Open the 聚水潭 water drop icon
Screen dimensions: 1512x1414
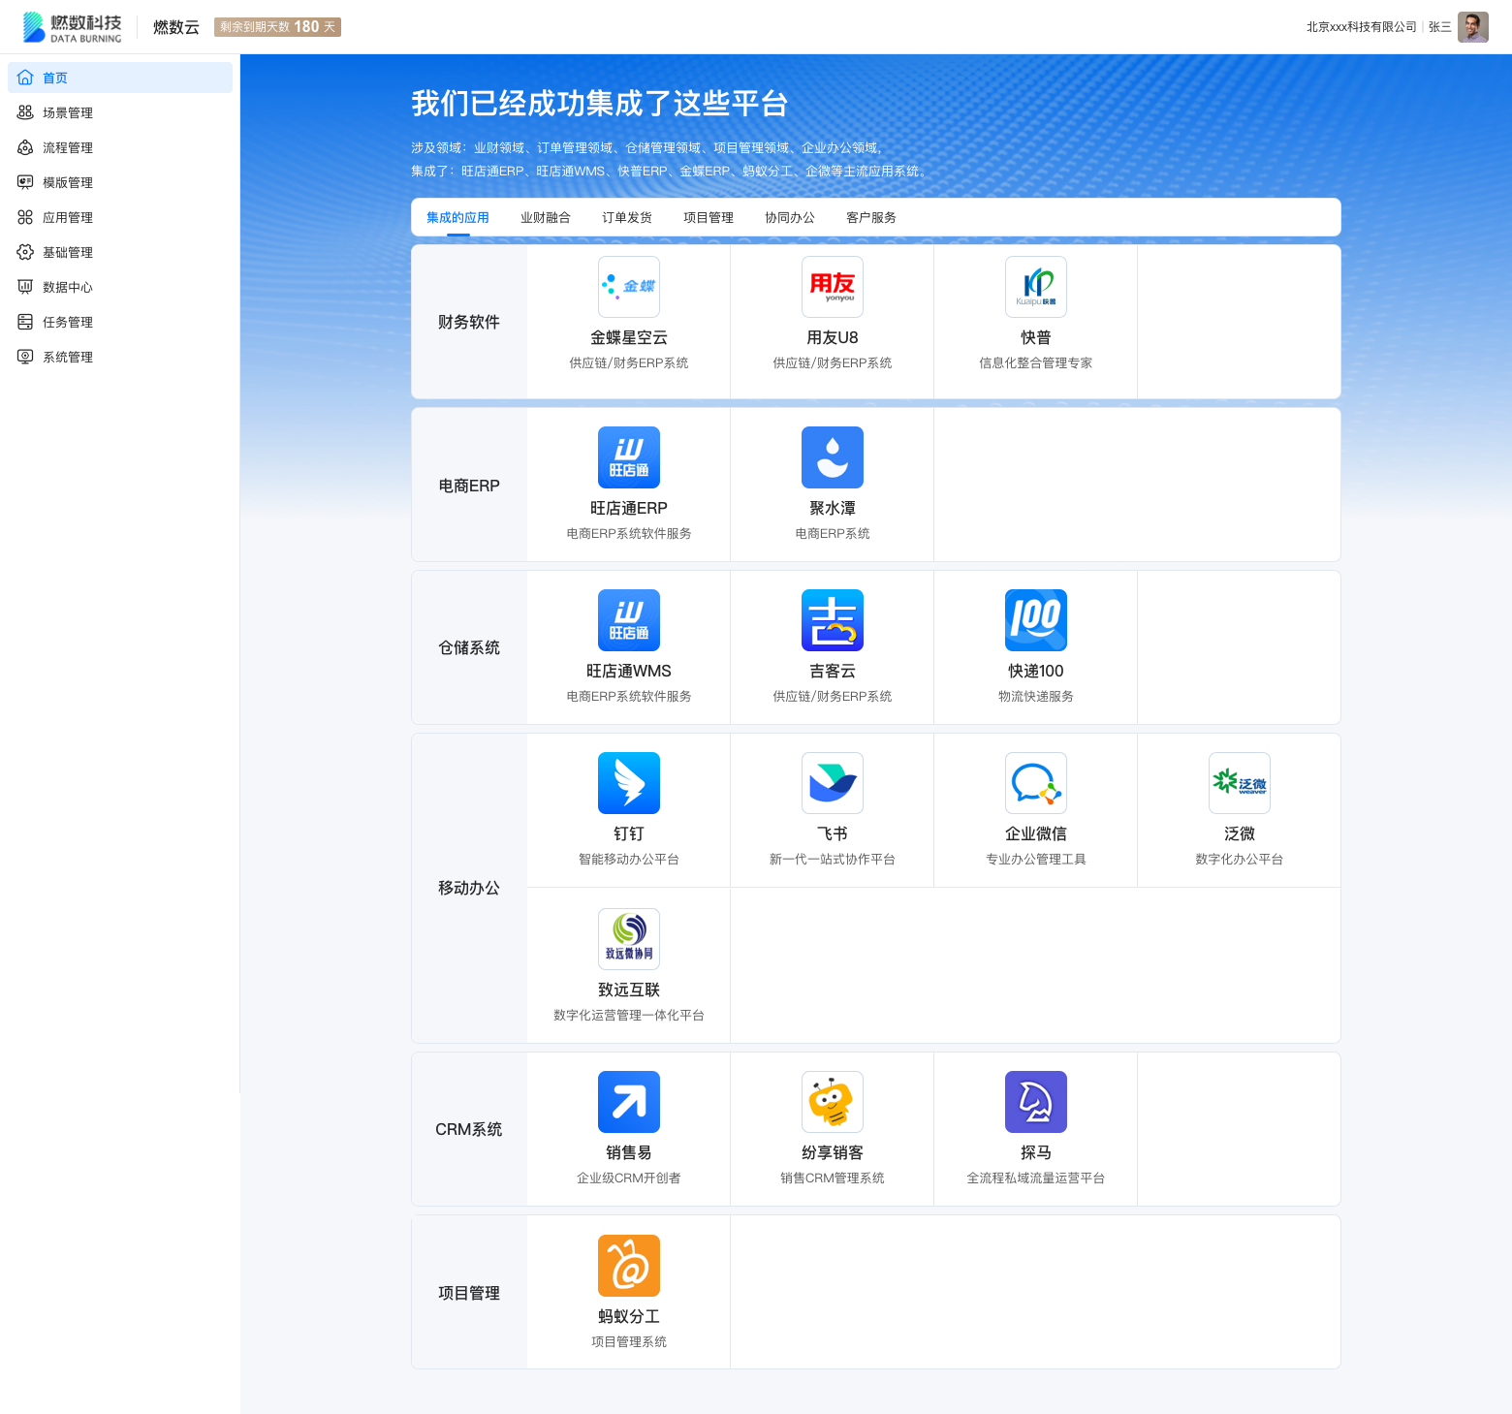click(833, 457)
